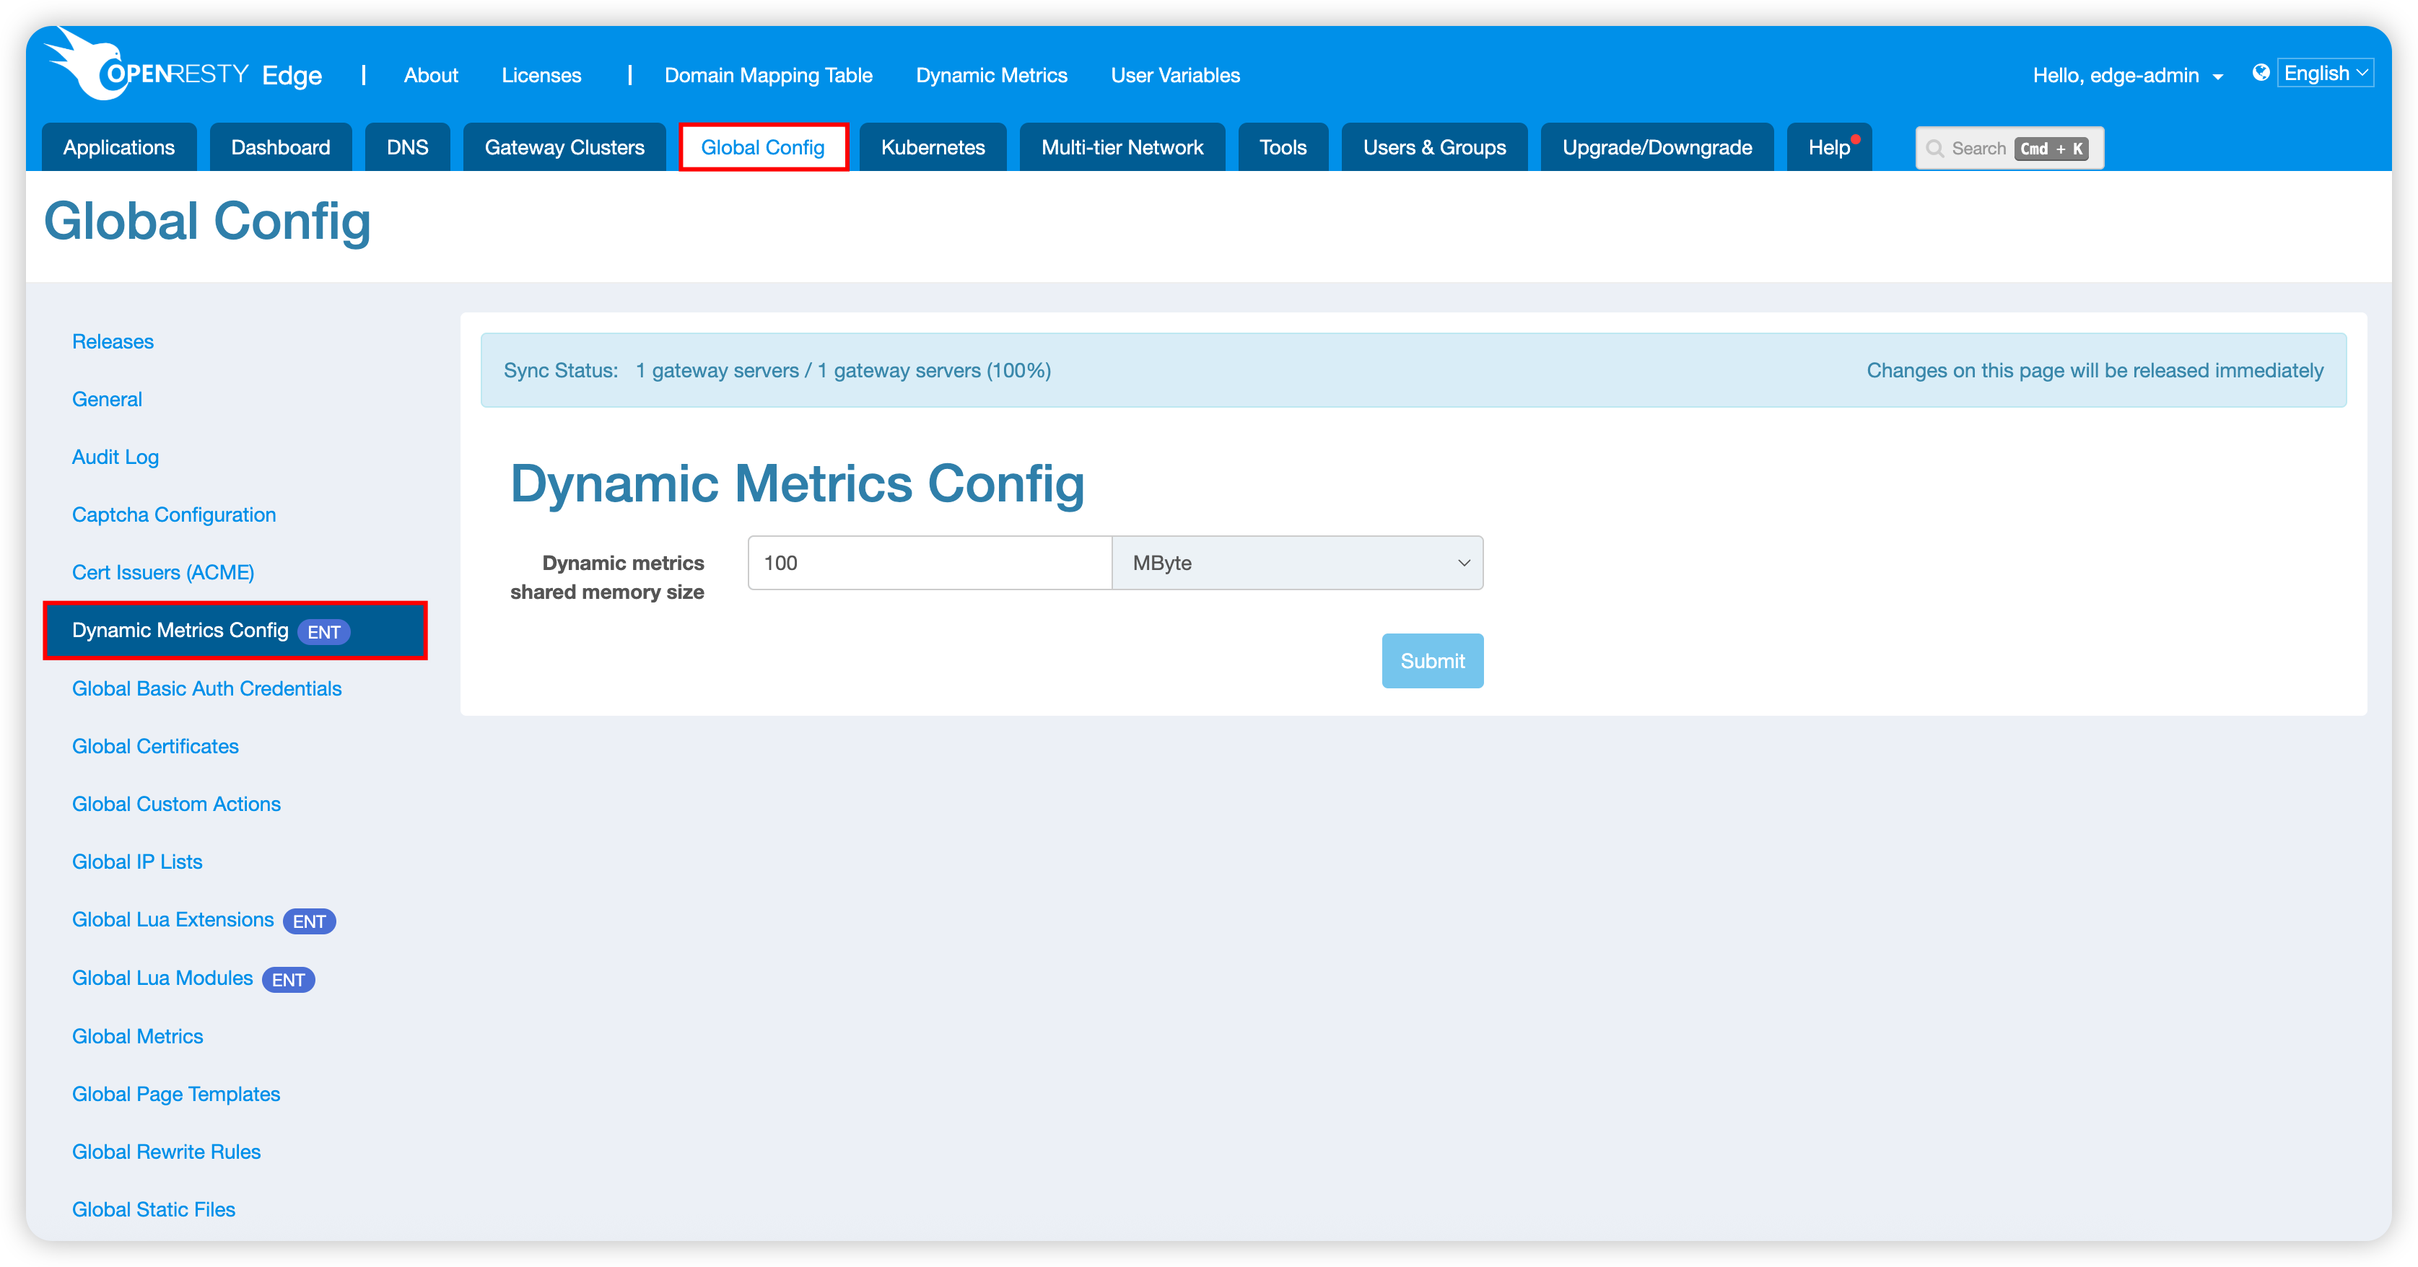This screenshot has height=1267, width=2418.
Task: Click the Submit button
Action: 1433,661
